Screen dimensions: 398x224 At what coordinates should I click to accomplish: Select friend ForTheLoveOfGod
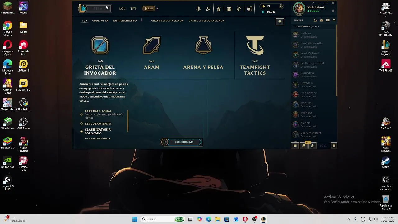point(313,65)
